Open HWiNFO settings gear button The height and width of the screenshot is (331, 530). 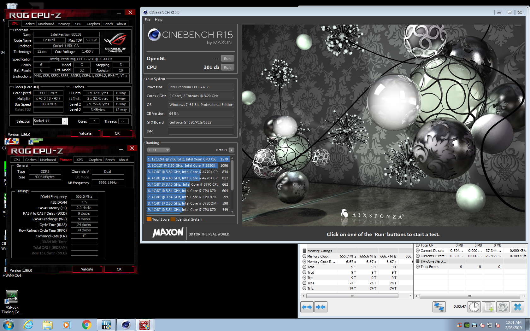point(503,307)
